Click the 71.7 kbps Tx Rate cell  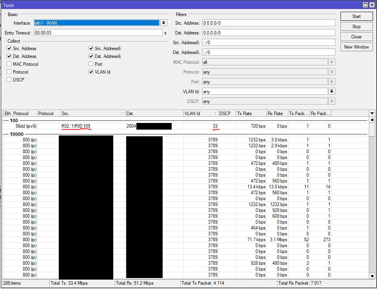click(256, 240)
